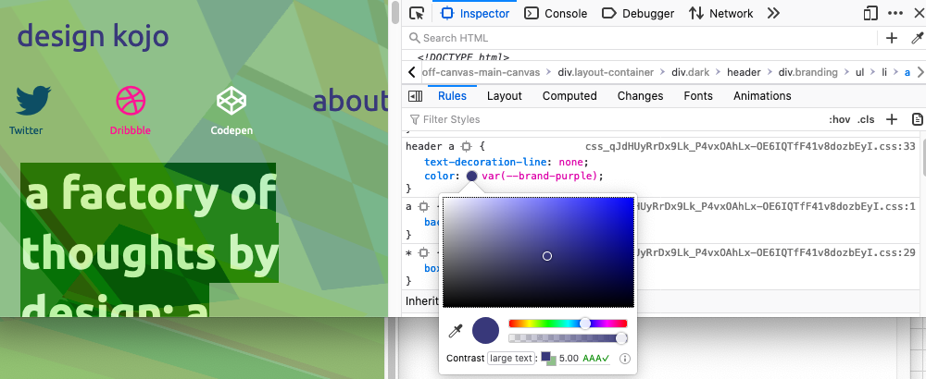Viewport: 926px width, 379px height.
Task: Open the Debugger panel
Action: (x=638, y=13)
